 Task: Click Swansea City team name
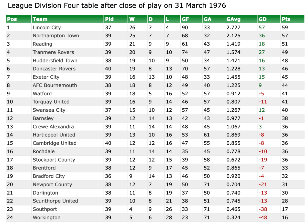(x=49, y=110)
